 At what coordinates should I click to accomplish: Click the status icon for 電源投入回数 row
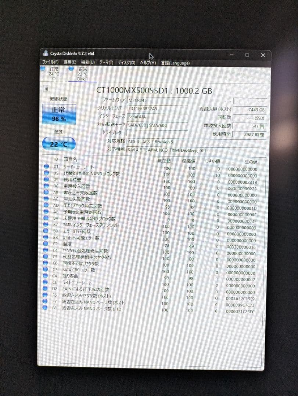tap(46, 186)
